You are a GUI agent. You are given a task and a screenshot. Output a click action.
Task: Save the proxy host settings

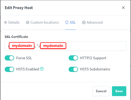click(x=119, y=91)
